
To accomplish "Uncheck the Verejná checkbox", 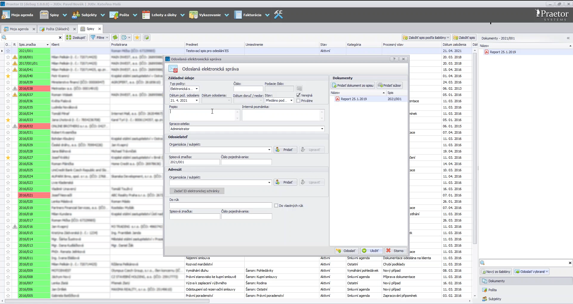I will [x=298, y=95].
